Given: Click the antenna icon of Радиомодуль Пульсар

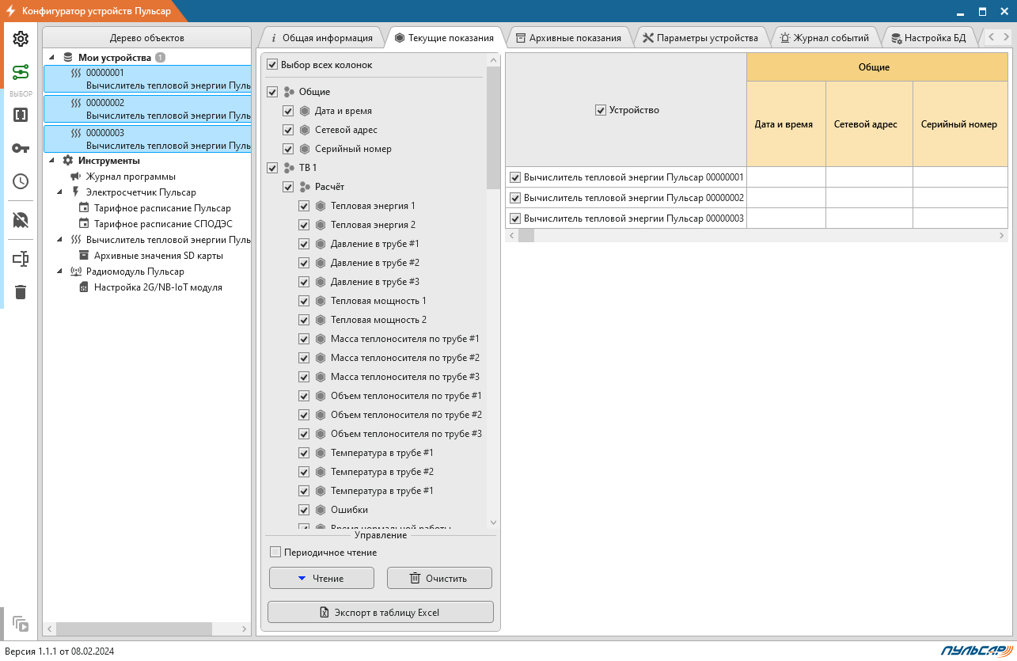Looking at the screenshot, I should (76, 272).
